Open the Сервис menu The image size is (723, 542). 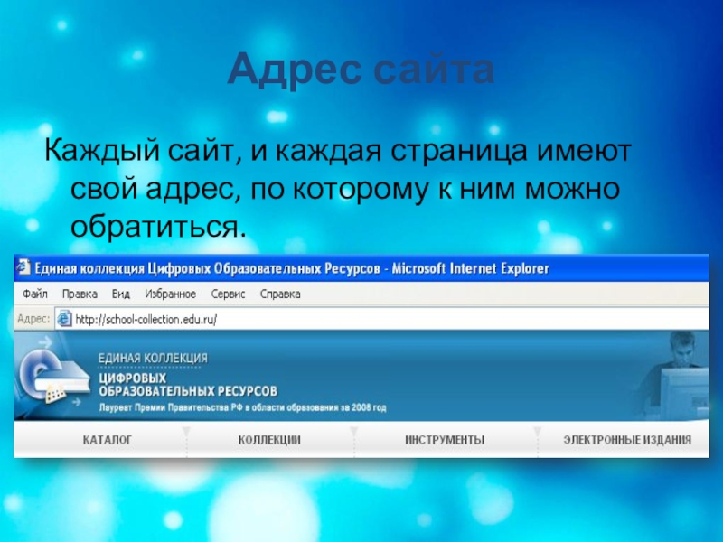pos(228,294)
